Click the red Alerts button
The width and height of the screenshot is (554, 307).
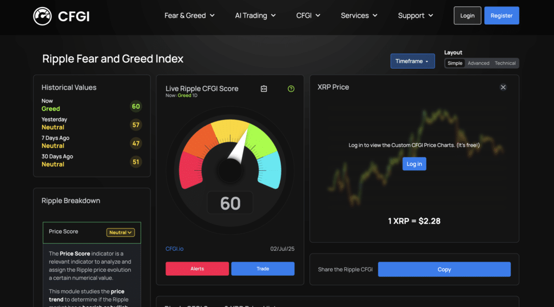[197, 269]
